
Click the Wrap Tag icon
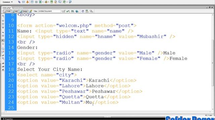[x=3, y=55]
